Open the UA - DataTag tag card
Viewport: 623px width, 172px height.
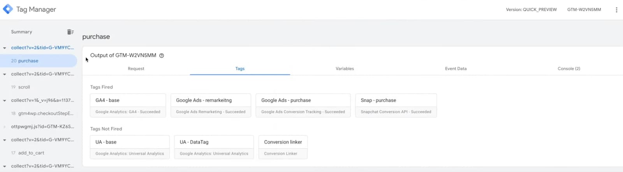click(x=214, y=147)
